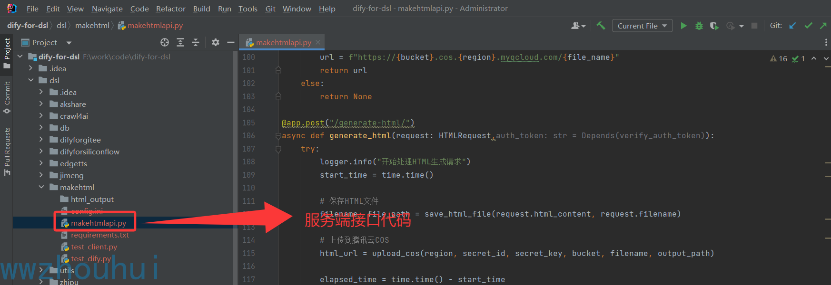The width and height of the screenshot is (831, 285).
Task: Open the Pull Requests tool window tab
Action: (x=7, y=151)
